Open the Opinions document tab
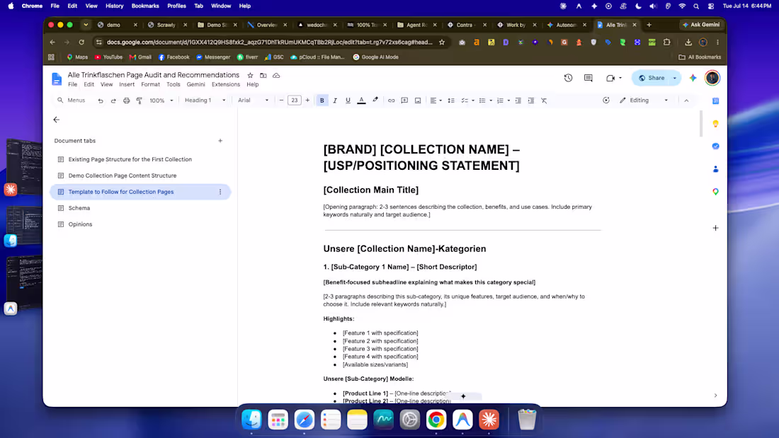This screenshot has height=438, width=779. (80, 224)
